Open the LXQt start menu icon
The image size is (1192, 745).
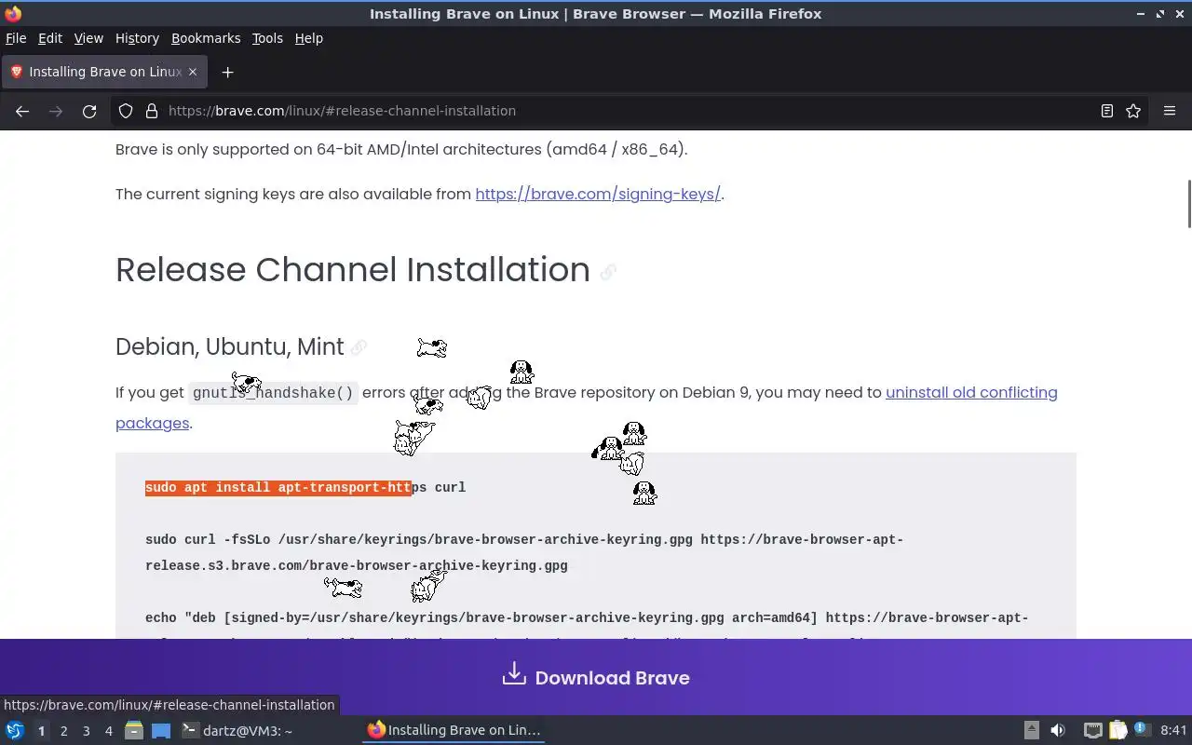pyautogui.click(x=15, y=730)
